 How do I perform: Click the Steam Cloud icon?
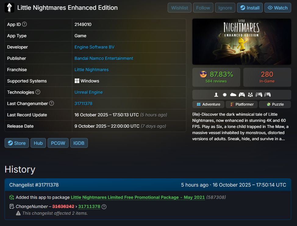click(233, 94)
